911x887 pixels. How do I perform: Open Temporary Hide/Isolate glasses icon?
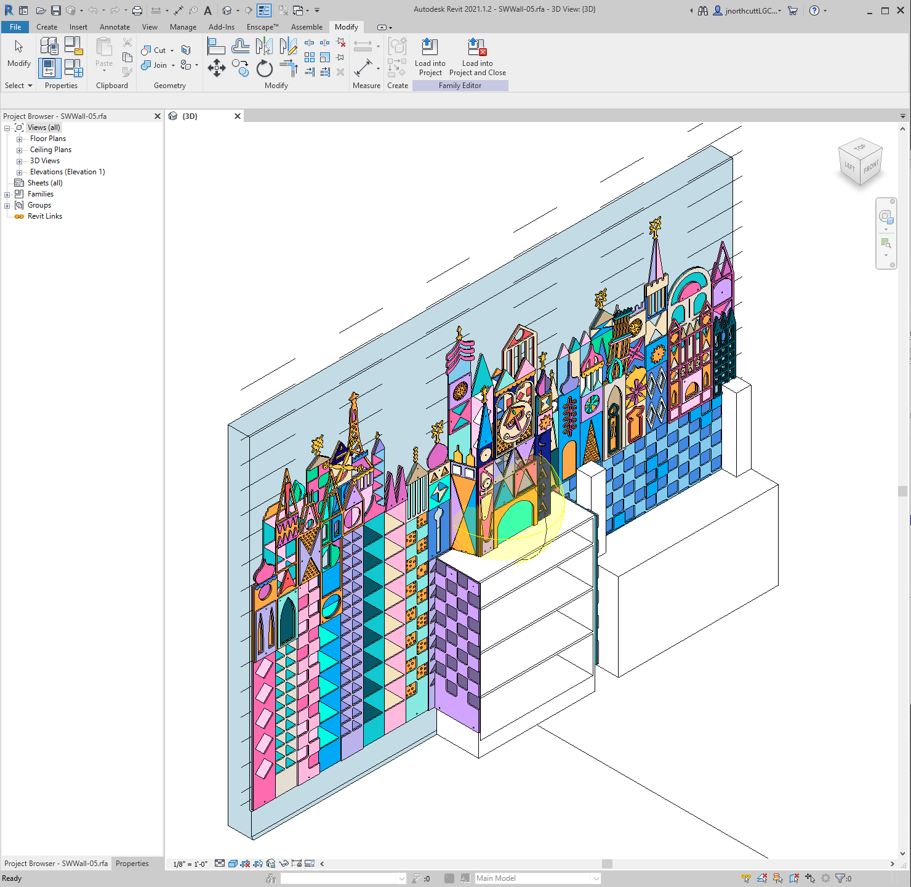pyautogui.click(x=283, y=864)
